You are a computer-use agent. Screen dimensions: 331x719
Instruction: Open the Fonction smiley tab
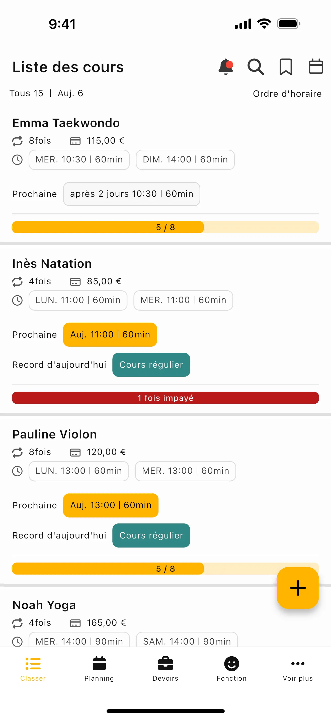tap(231, 668)
